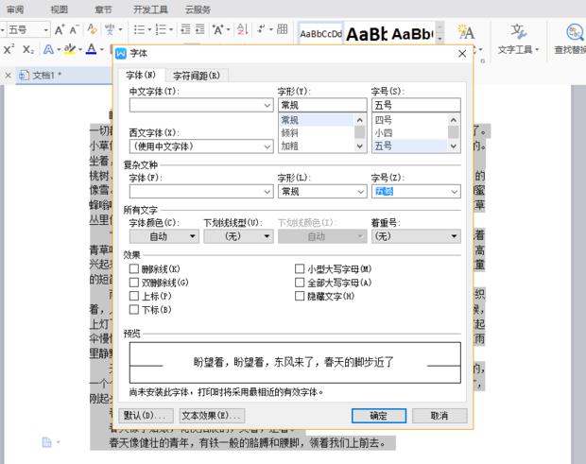
Task: Open the 视图 ribbon tab
Action: pos(59,9)
